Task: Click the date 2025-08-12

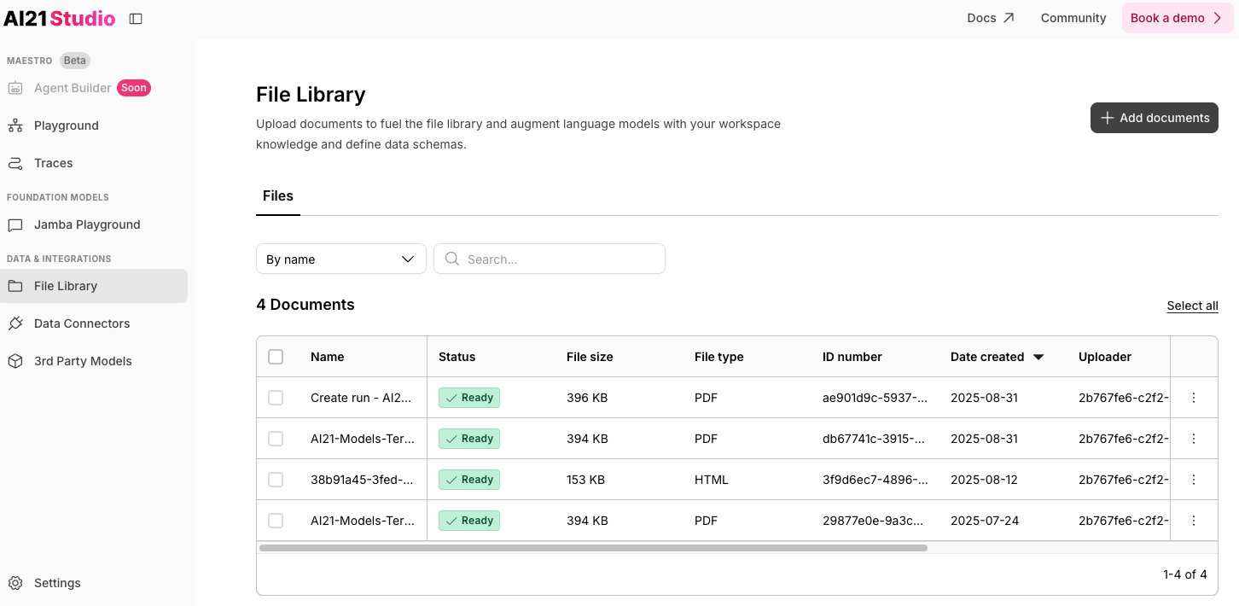Action: point(984,480)
